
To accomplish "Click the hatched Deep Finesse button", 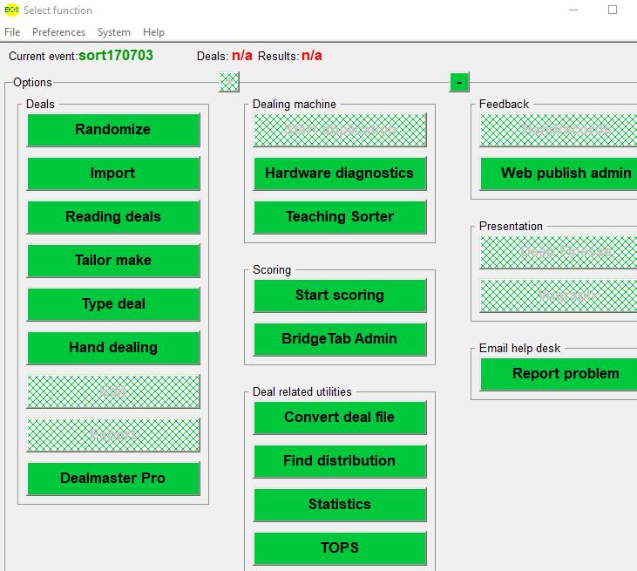I will [559, 252].
